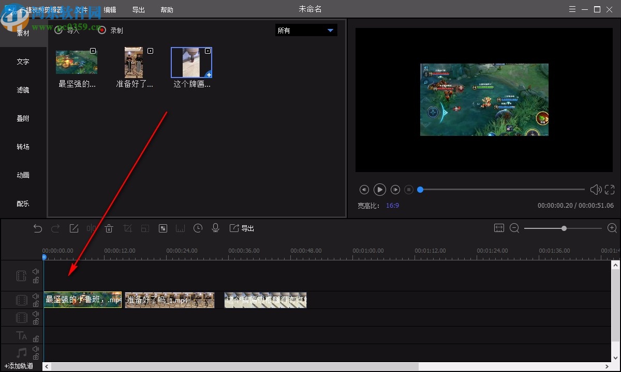Viewport: 621px width, 372px height.
Task: Switch to the 滤镜 panel
Action: coord(23,89)
